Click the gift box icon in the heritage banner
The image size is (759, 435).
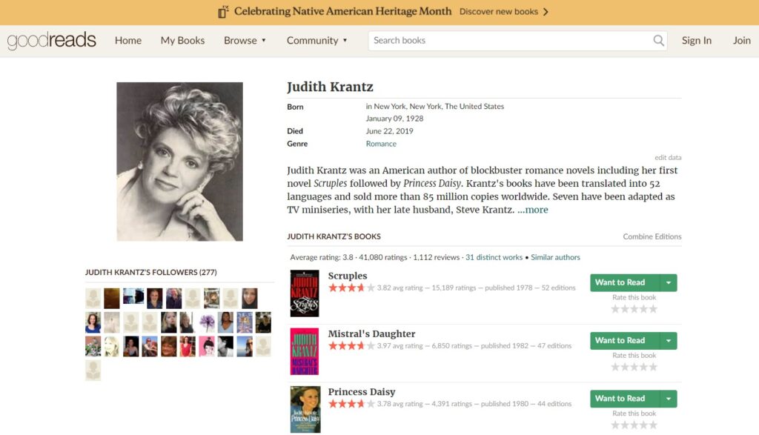click(x=221, y=12)
